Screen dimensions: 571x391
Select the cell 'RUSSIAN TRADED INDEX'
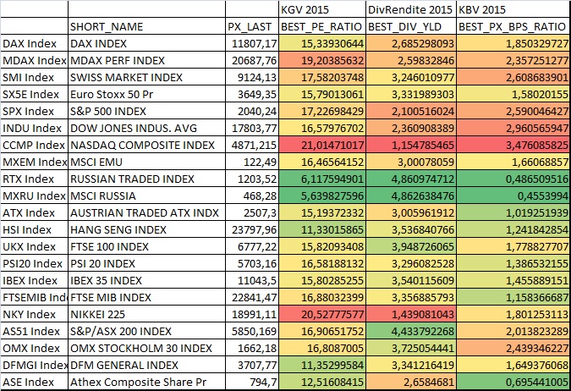[x=146, y=179]
